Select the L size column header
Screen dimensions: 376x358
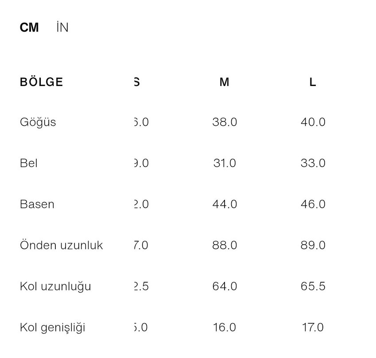(313, 82)
